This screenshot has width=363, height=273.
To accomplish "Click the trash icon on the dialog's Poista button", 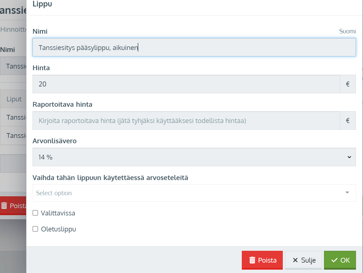I will tap(252, 260).
